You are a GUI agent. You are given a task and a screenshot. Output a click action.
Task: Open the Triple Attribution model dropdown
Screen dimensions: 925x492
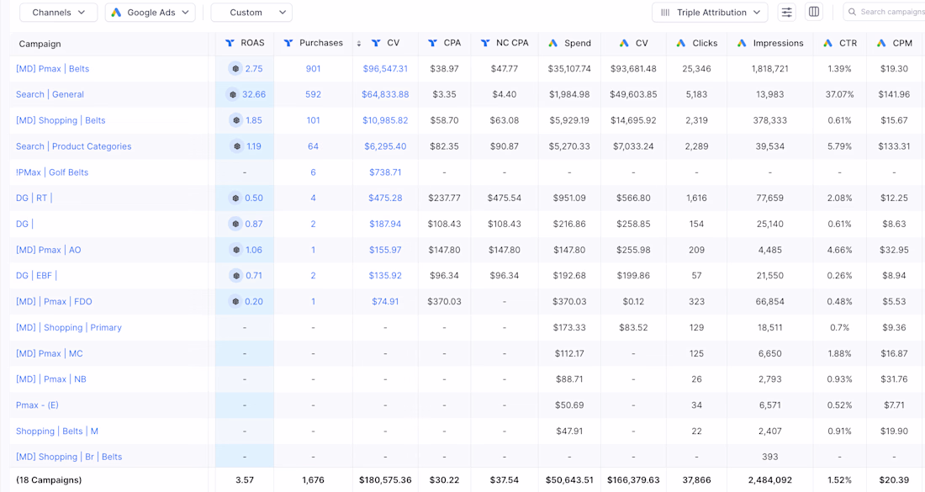pyautogui.click(x=710, y=13)
